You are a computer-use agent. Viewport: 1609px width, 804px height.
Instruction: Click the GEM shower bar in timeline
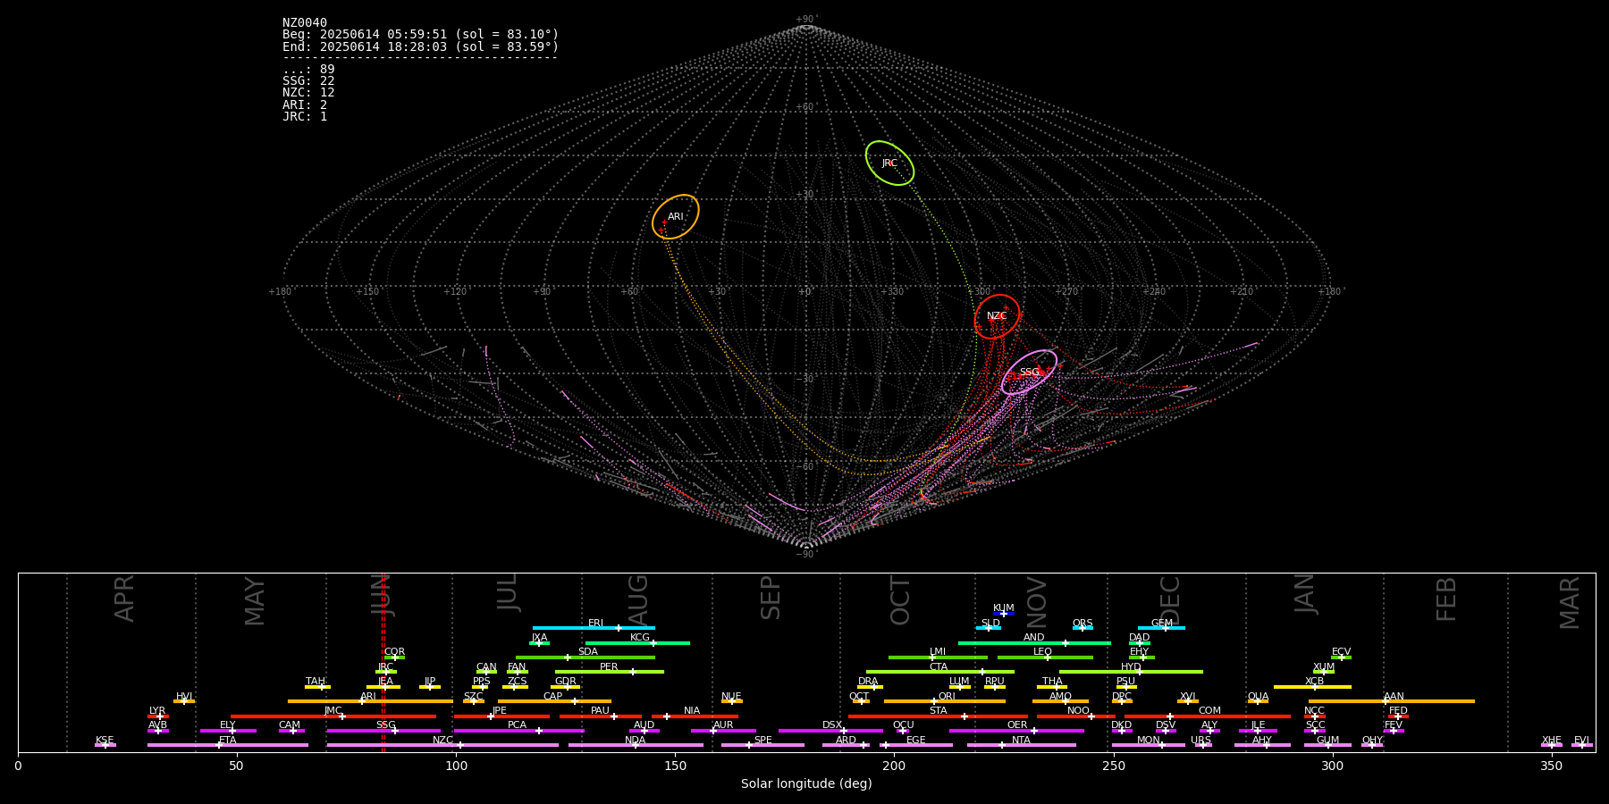pos(1161,628)
